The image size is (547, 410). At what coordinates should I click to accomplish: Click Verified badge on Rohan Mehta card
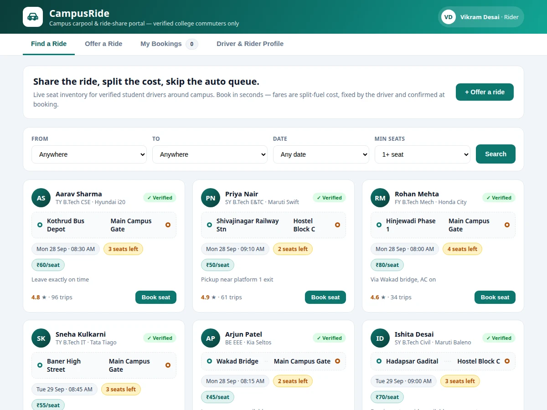pos(499,198)
